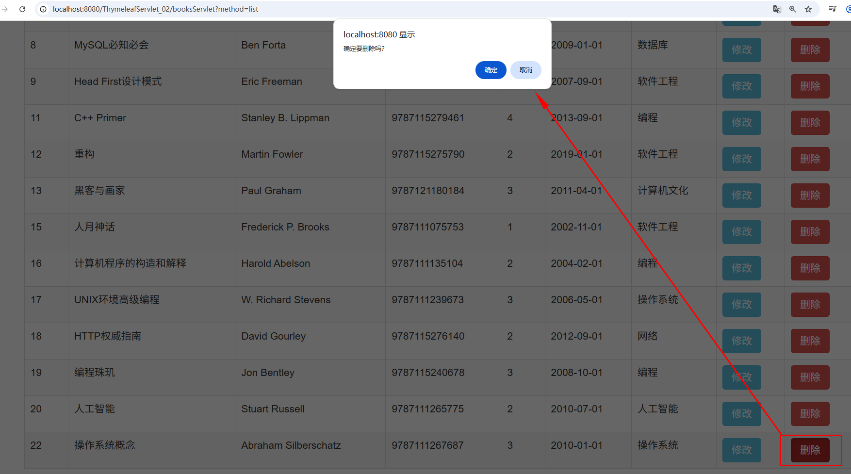Click 删除 for 重构 row
Viewport: 851px width, 474px height.
(810, 159)
